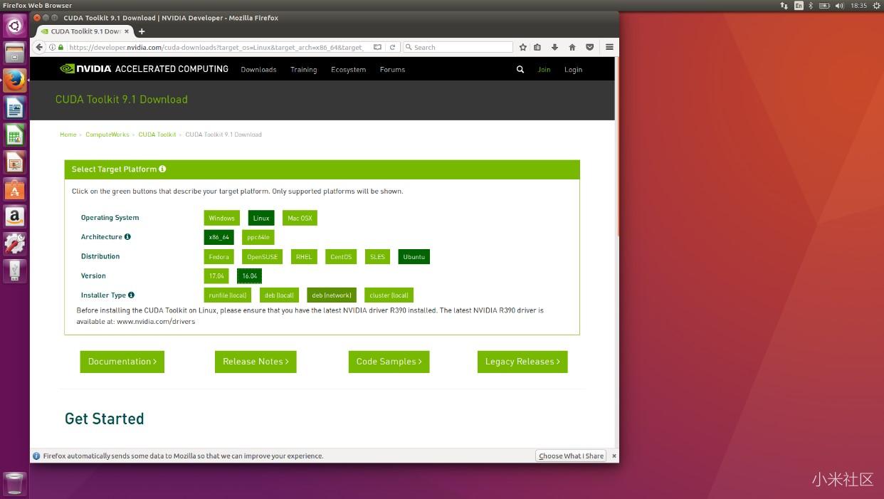Screen dimensions: 884x499
Task: Show your bookmarks list
Action: [537, 48]
